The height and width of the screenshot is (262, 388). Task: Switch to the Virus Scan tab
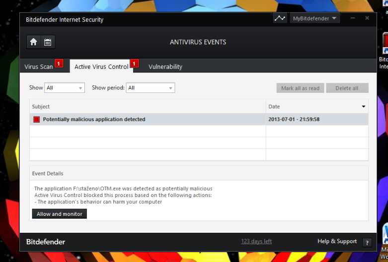point(39,67)
